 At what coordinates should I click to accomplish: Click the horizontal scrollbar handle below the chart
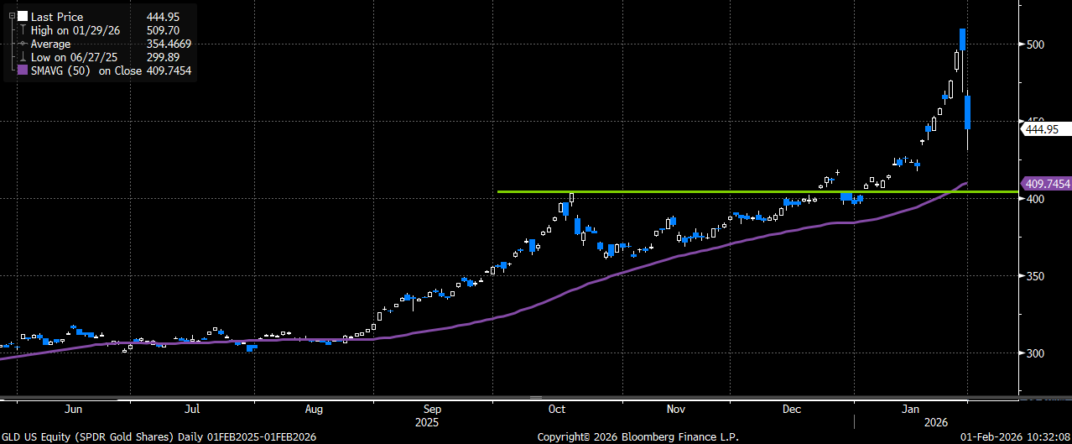click(x=534, y=397)
